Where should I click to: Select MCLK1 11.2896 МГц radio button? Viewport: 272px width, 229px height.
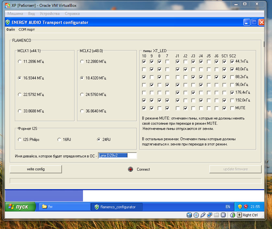pos(19,62)
